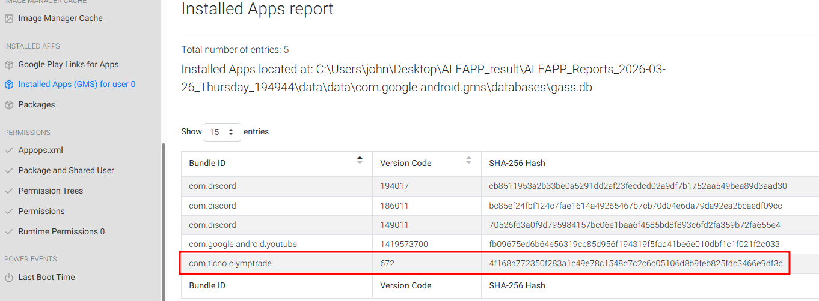Click the Permission Trees checkmark icon
This screenshot has height=301, width=819.
[9, 191]
